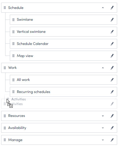Edit the Availability menu item
The height and width of the screenshot is (148, 118).
[x=112, y=128]
